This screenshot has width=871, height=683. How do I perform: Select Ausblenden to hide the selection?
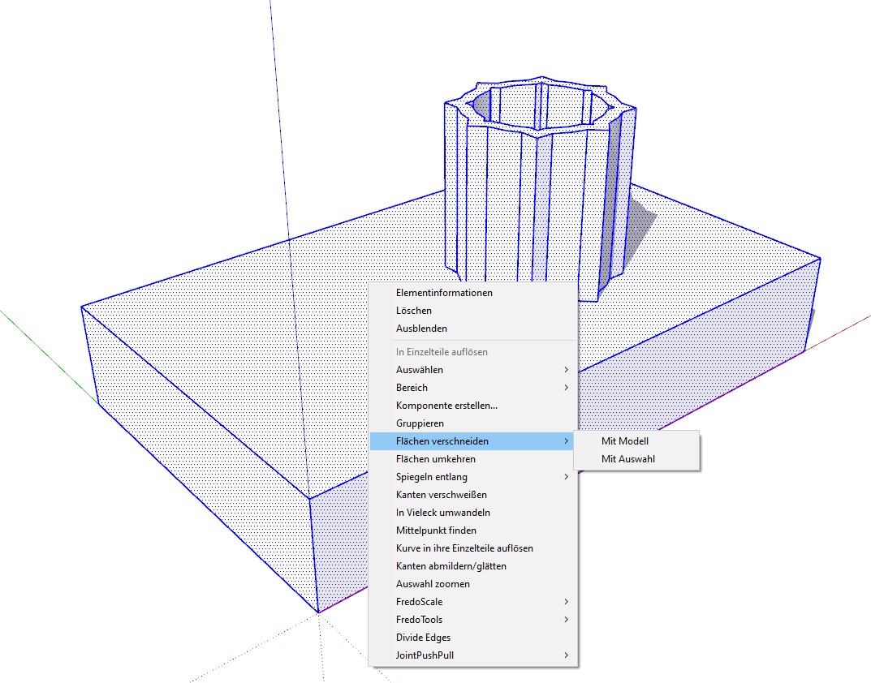[421, 329]
